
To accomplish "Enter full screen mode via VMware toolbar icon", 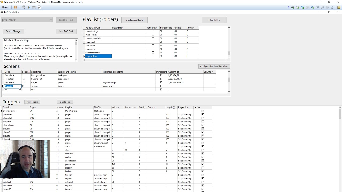I will coord(34,7).
